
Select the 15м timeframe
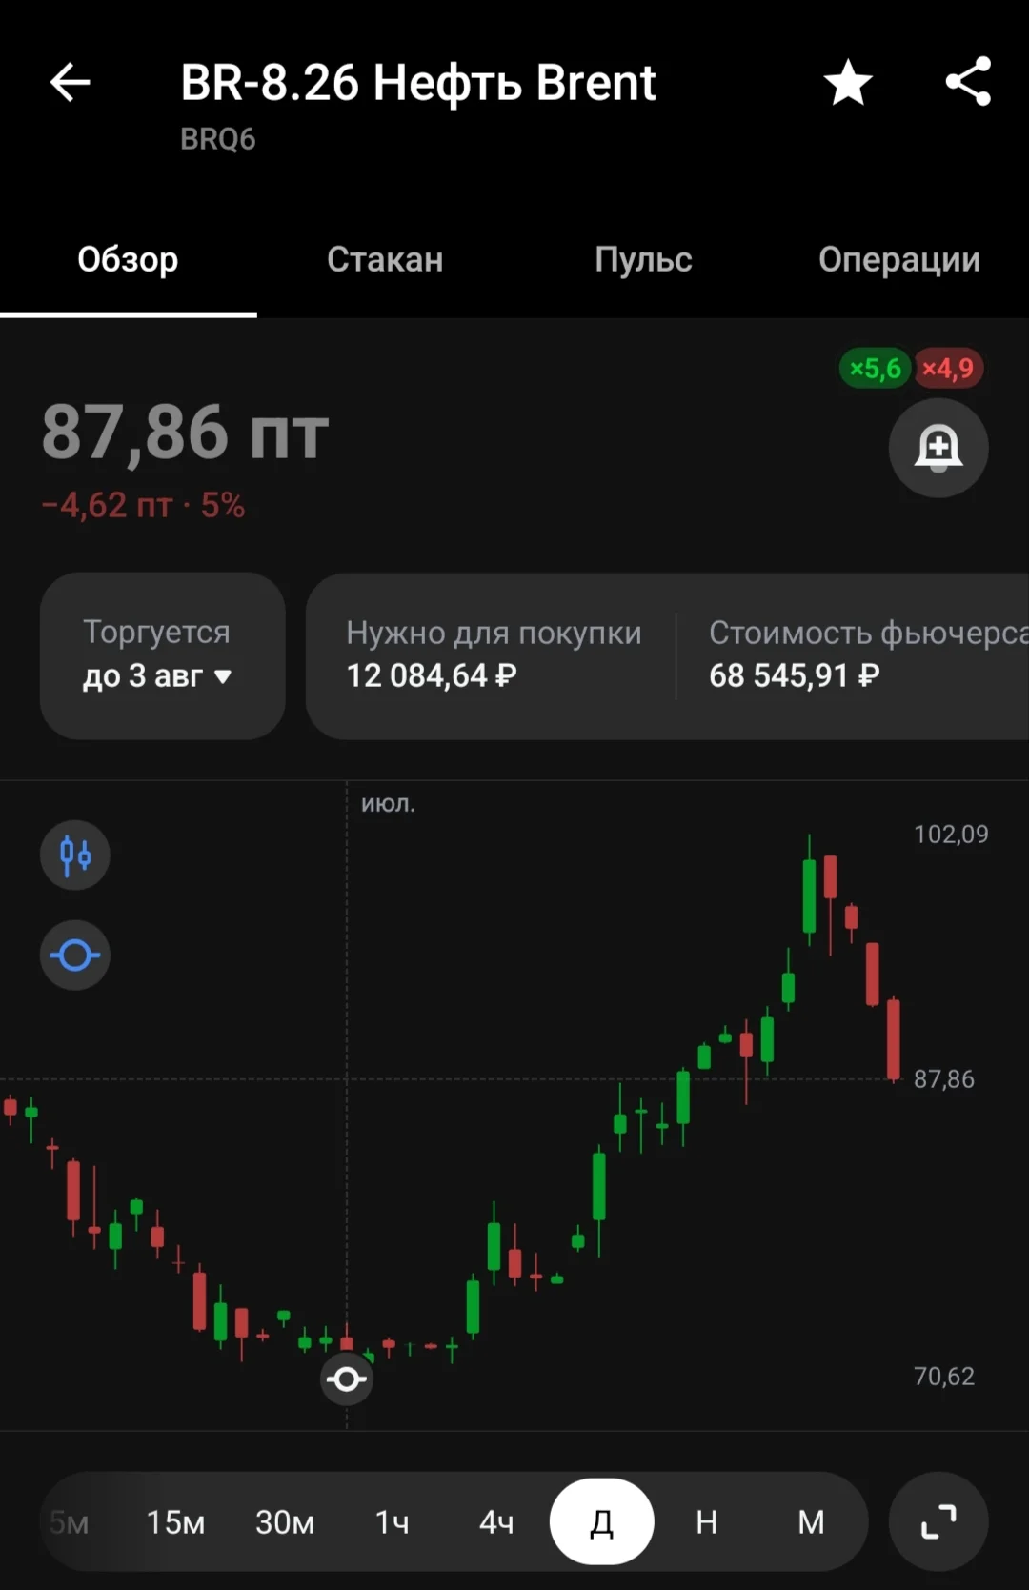(175, 1522)
